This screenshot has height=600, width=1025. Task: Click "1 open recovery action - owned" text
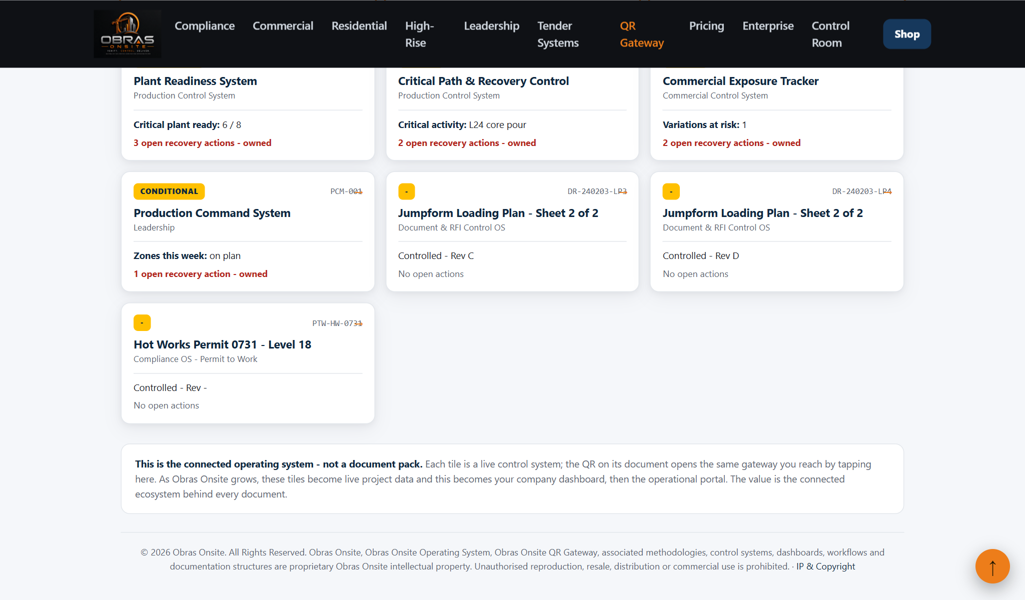[x=200, y=274]
